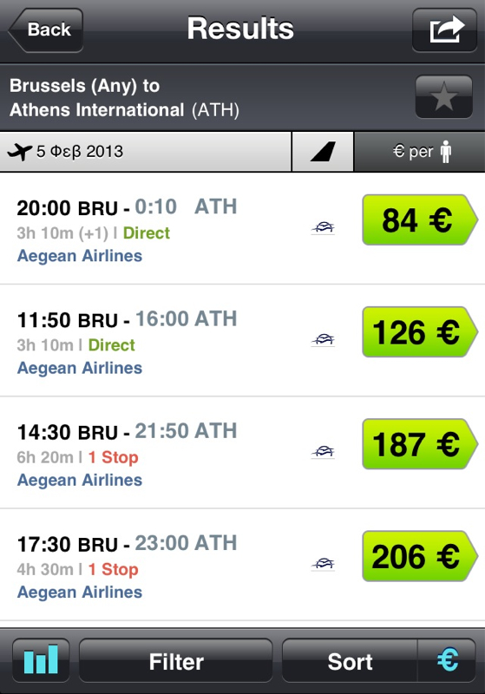
Task: Toggle the € per person price mode
Action: (x=420, y=151)
